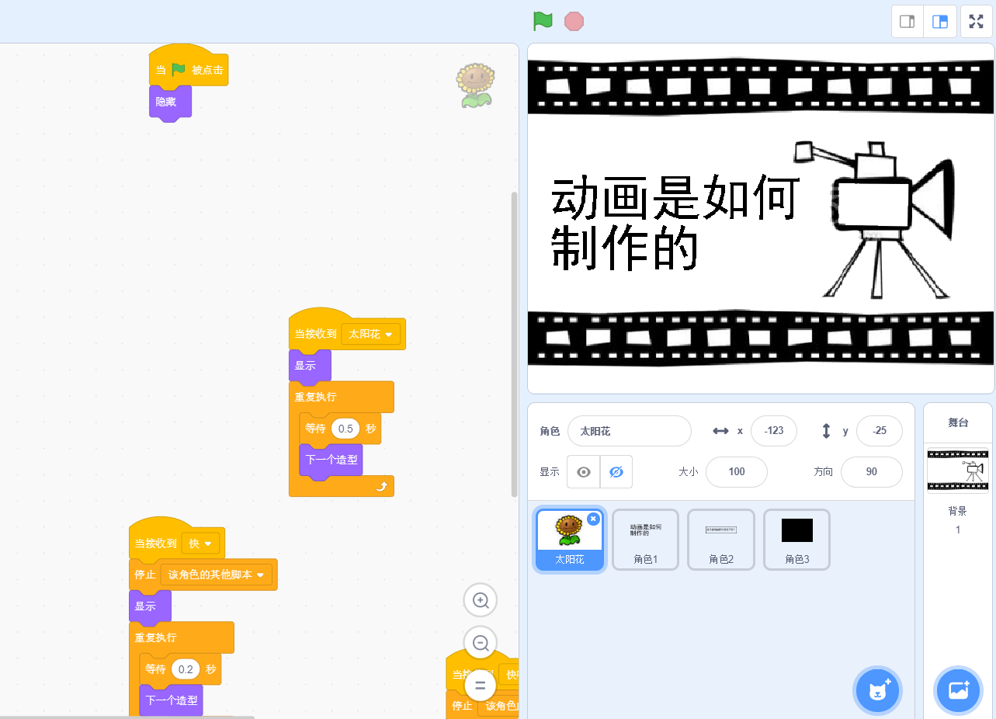Switch to large stage layout

point(940,22)
